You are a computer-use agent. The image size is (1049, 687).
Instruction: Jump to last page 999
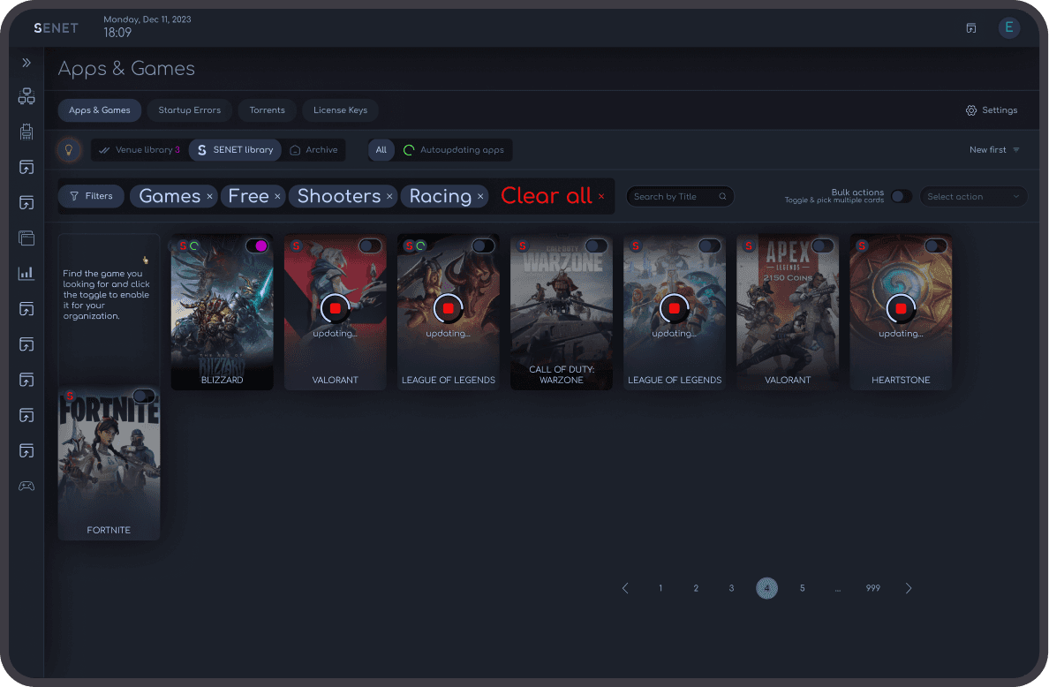point(873,588)
